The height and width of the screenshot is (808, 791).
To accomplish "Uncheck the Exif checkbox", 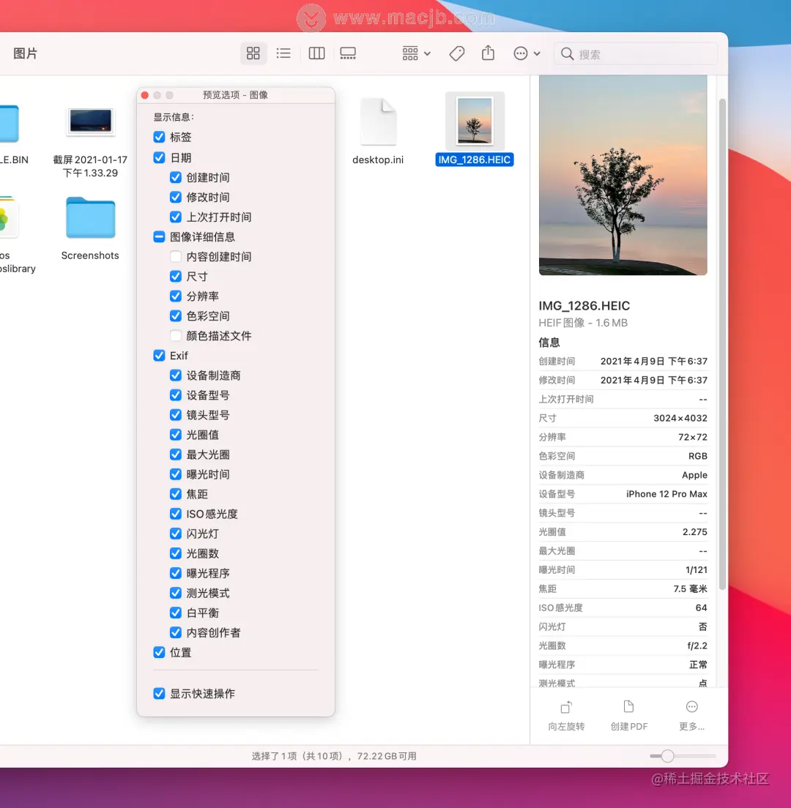I will pyautogui.click(x=160, y=356).
